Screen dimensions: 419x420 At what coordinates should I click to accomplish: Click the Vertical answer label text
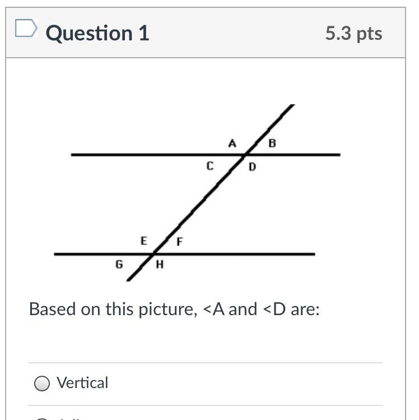tap(82, 383)
